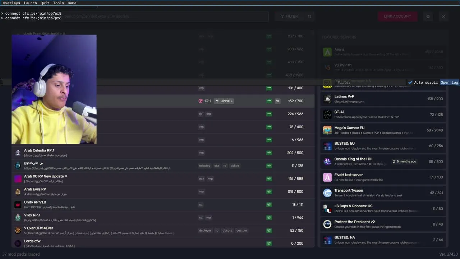
Task: Click the Latinos PvP featured icon
Action: 327,99
